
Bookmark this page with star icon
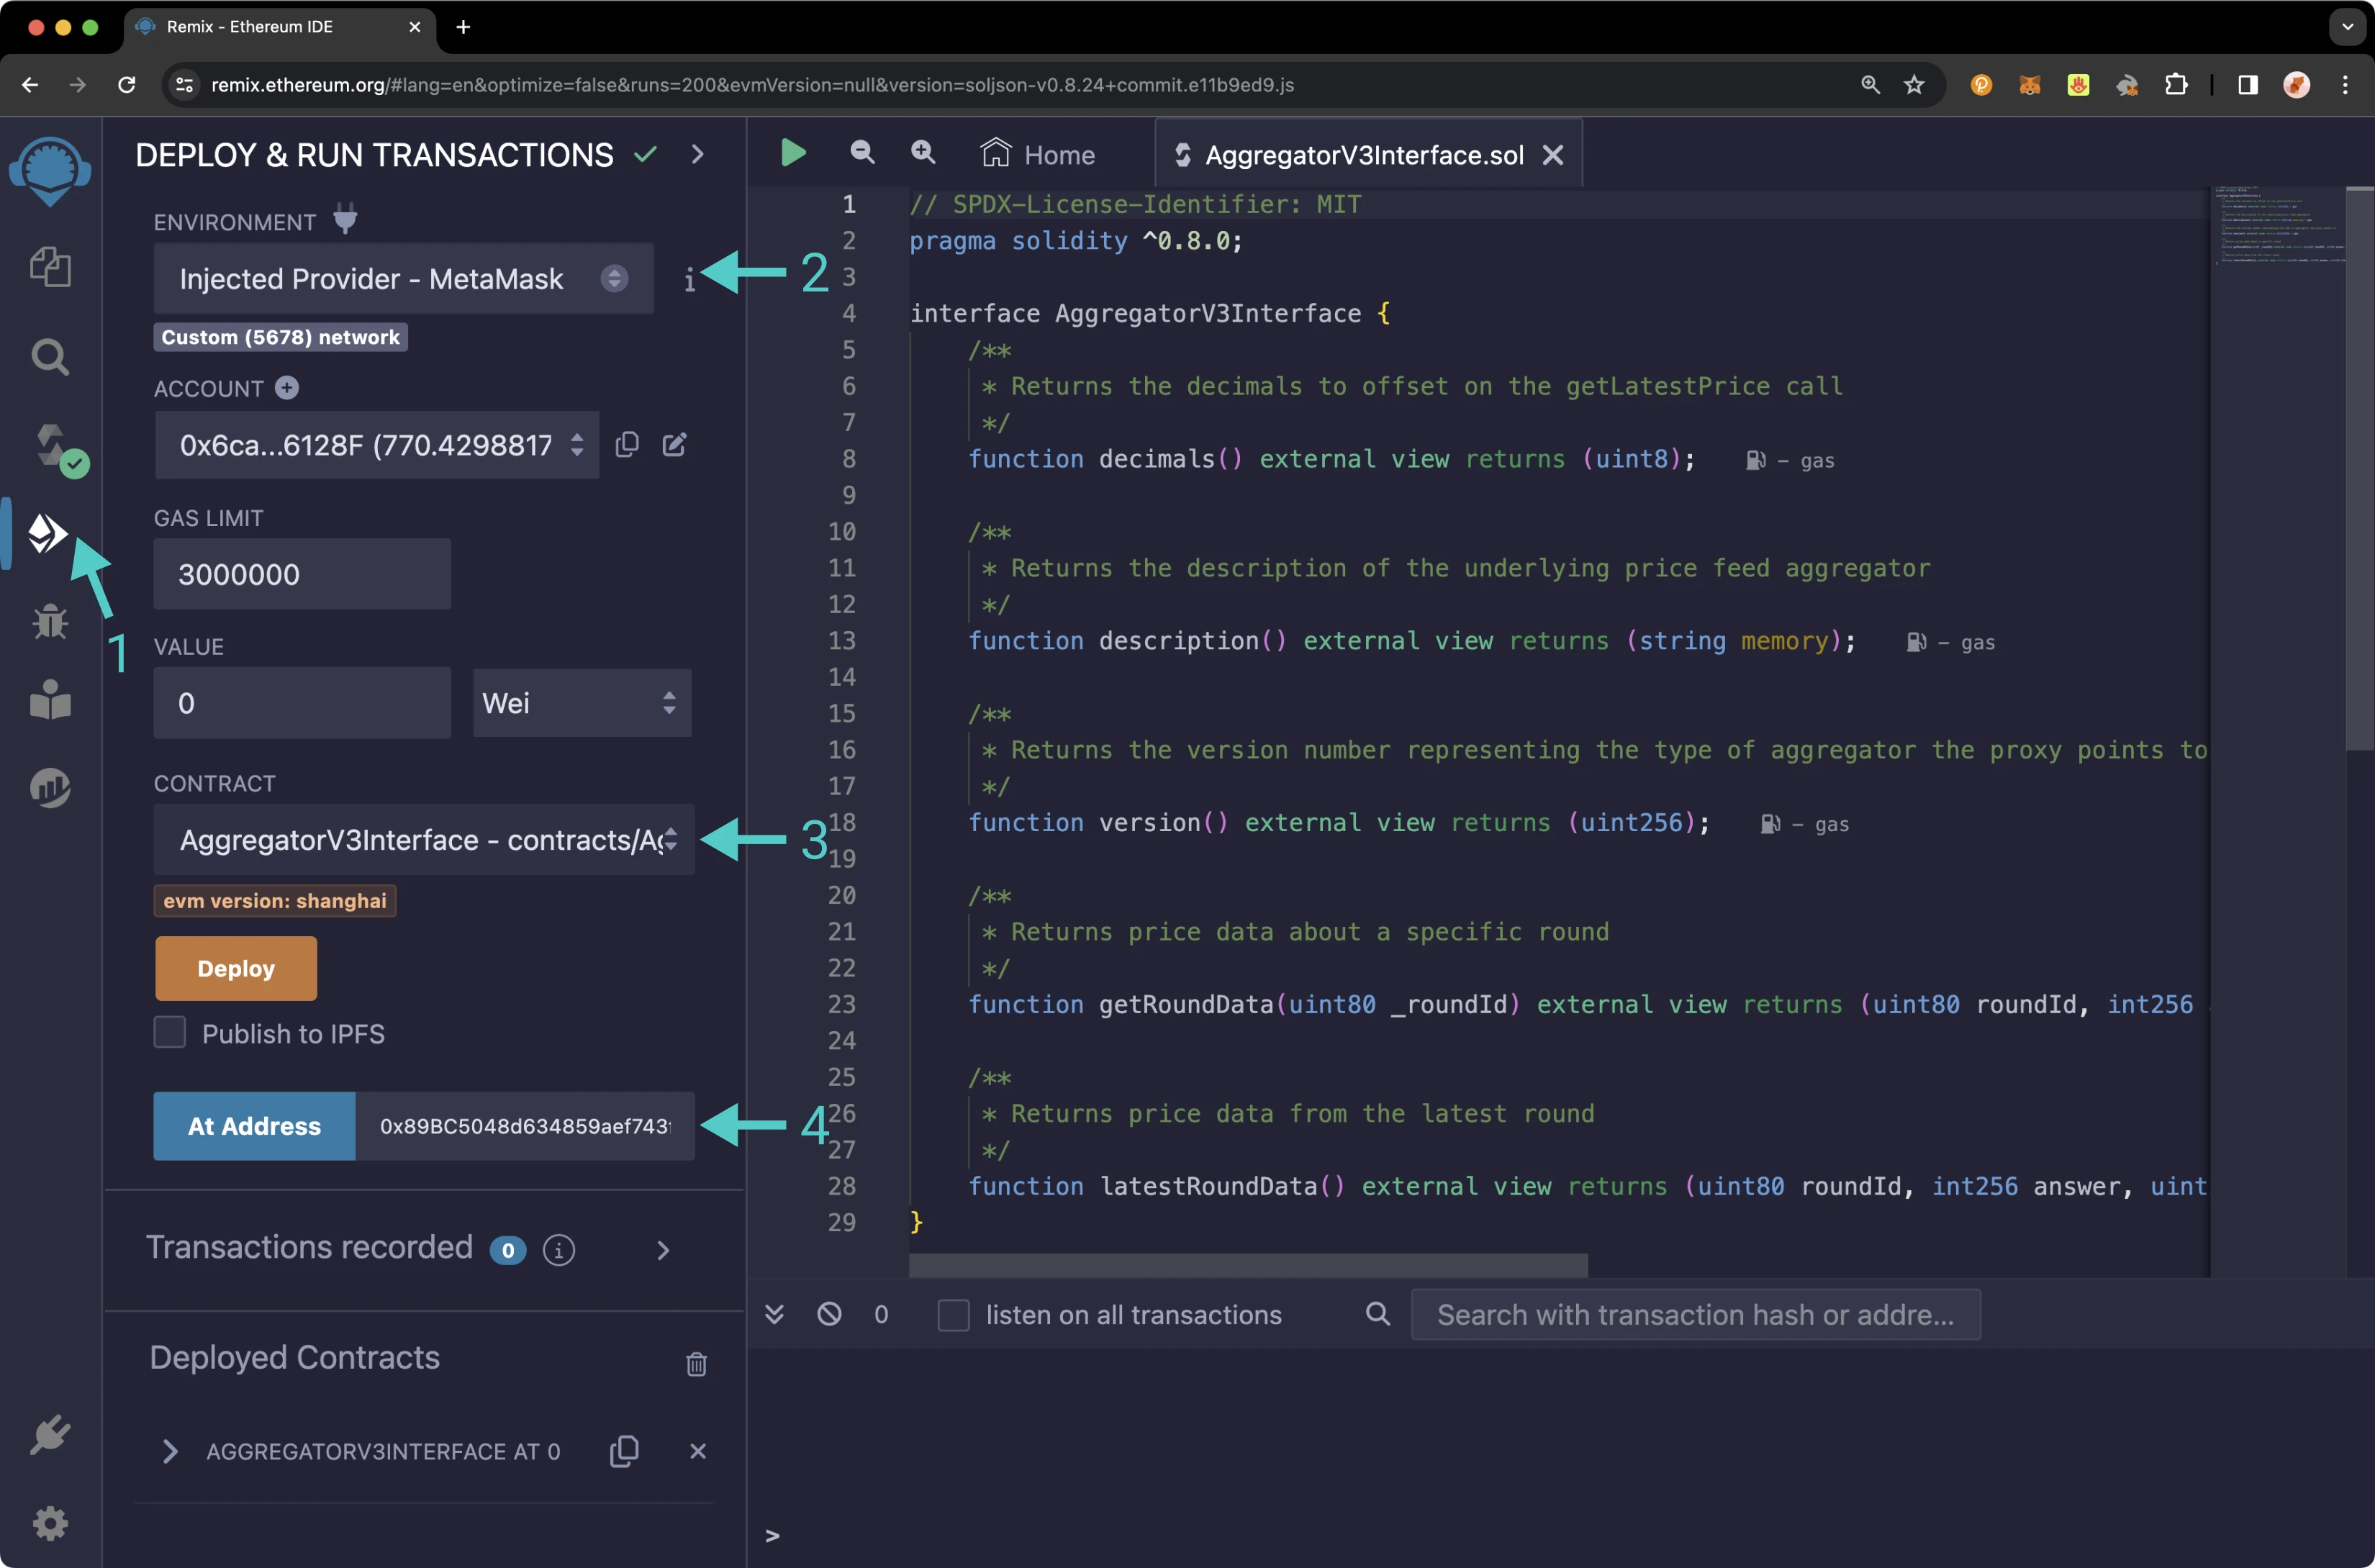tap(1914, 85)
